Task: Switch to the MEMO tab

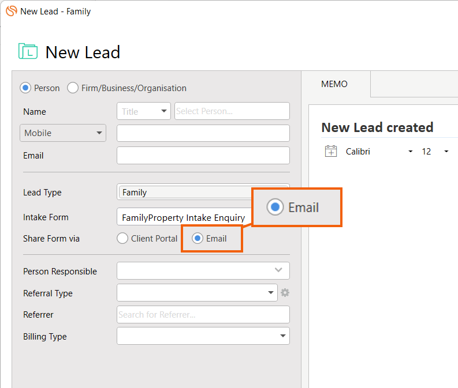Action: [334, 84]
